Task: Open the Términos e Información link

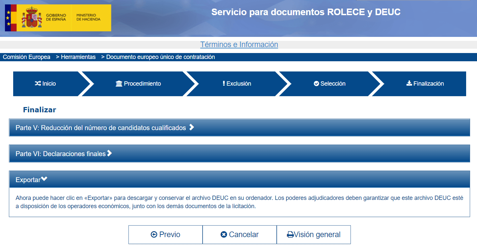Action: [239, 44]
